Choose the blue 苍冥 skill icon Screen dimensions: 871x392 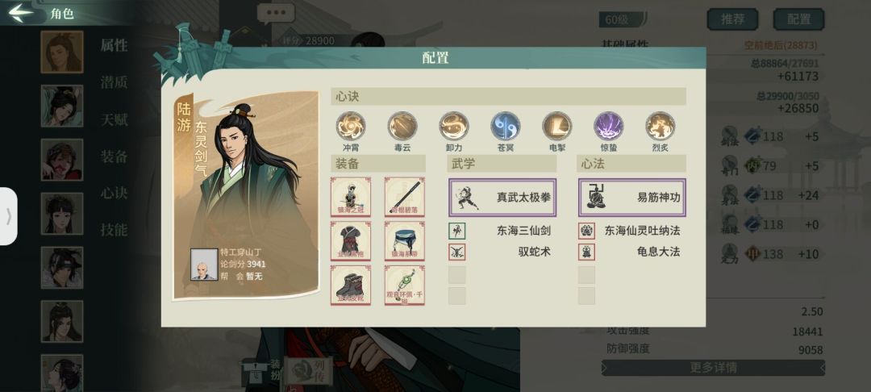pos(506,126)
